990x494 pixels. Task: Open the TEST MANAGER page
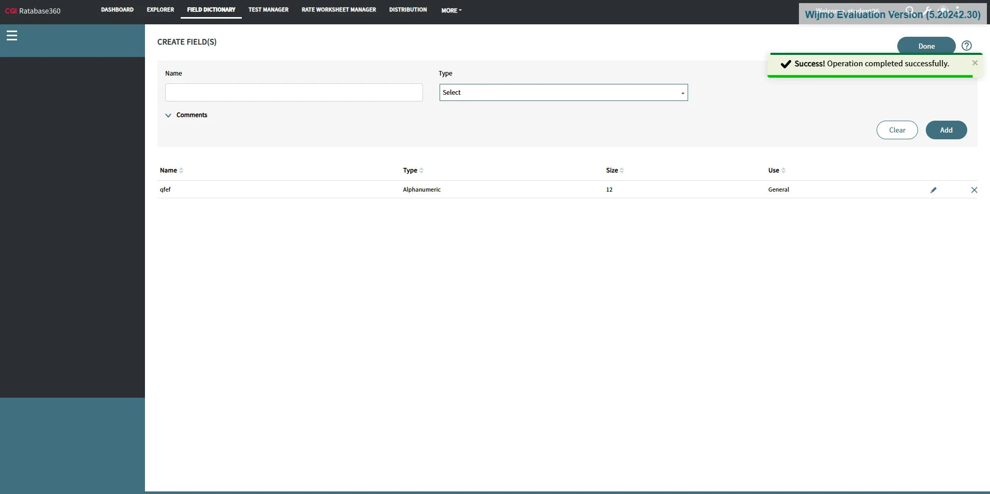pos(268,9)
